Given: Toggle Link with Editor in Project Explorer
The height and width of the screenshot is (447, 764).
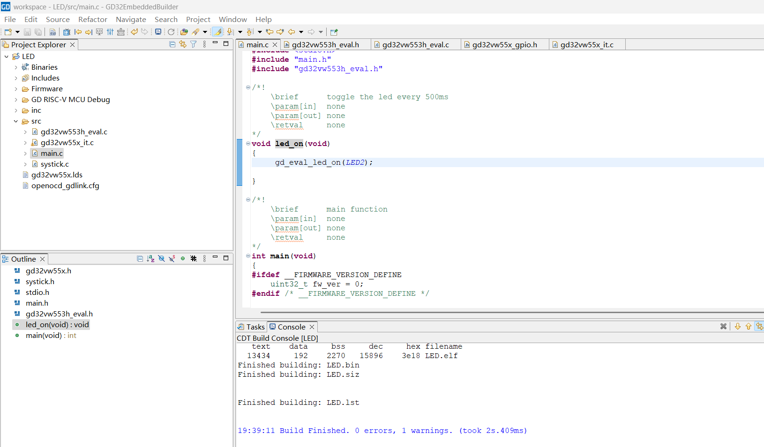Looking at the screenshot, I should point(183,44).
